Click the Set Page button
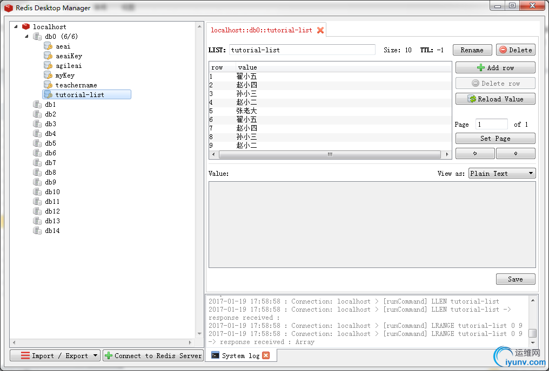The width and height of the screenshot is (549, 371). (x=496, y=139)
